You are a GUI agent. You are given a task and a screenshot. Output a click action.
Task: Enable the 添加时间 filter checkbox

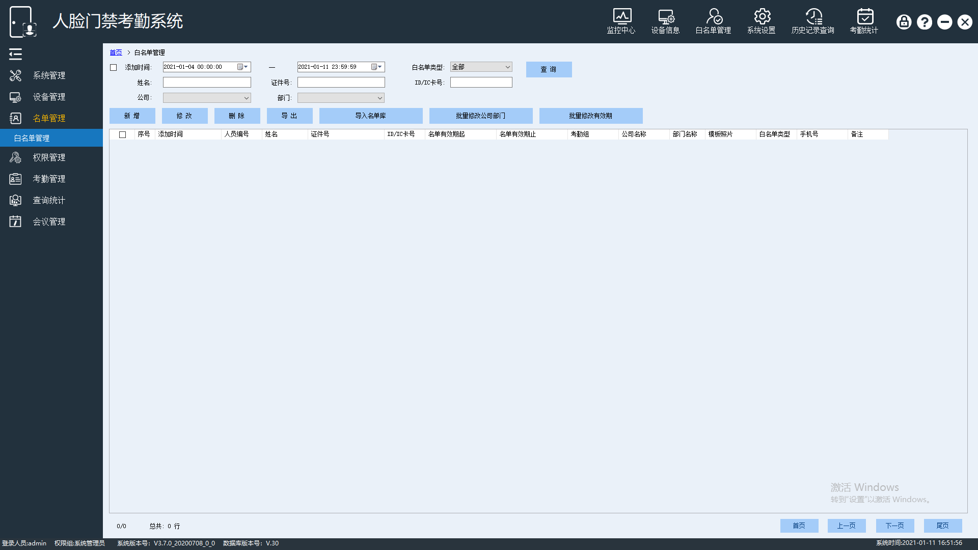click(x=114, y=67)
